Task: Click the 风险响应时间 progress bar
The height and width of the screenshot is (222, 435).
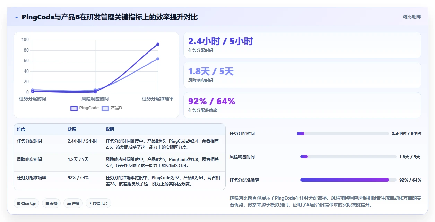Action: click(348, 157)
